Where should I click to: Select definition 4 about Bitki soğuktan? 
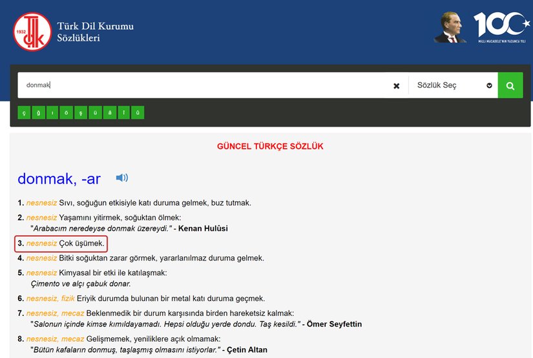point(141,258)
